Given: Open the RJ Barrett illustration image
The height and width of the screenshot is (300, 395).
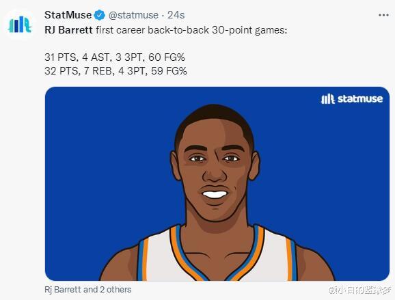Looking at the screenshot, I should tap(217, 184).
